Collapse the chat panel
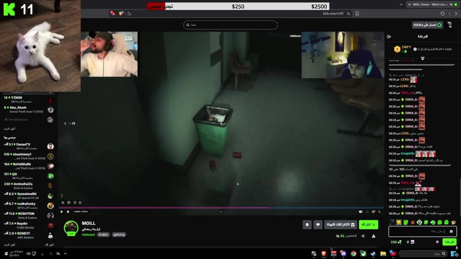 click(389, 36)
